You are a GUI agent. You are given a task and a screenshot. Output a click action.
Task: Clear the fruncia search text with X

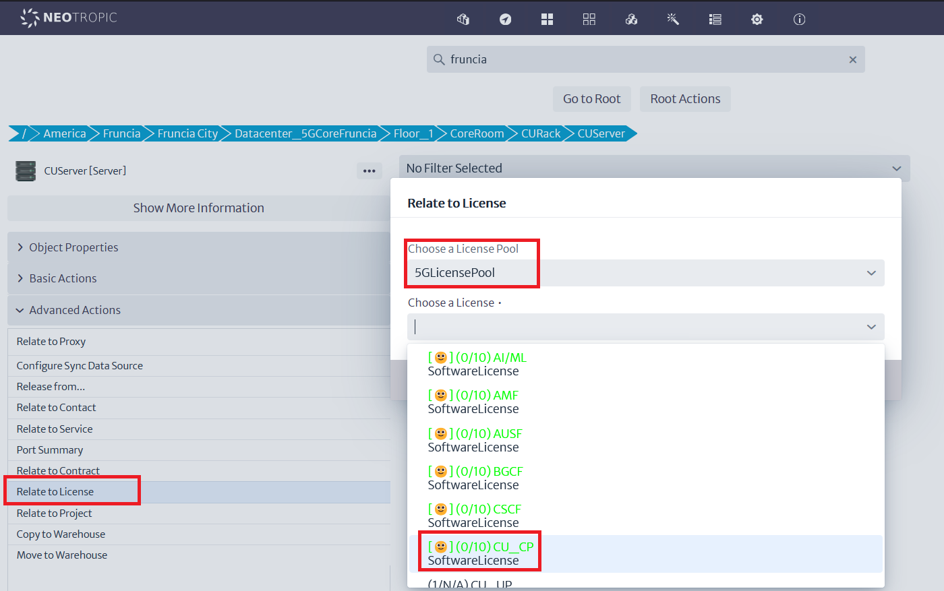tap(852, 60)
